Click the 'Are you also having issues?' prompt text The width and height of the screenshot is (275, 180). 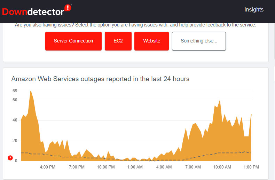pos(135,25)
